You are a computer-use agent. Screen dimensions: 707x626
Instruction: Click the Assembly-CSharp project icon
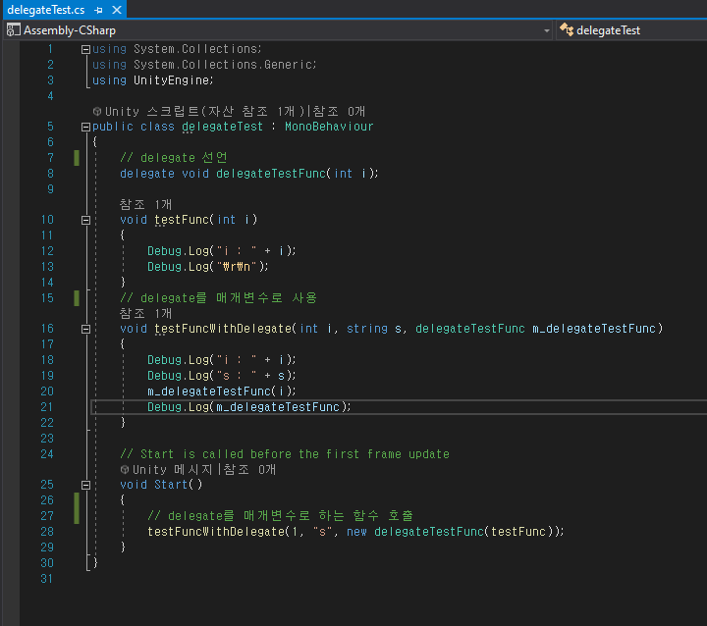click(13, 30)
